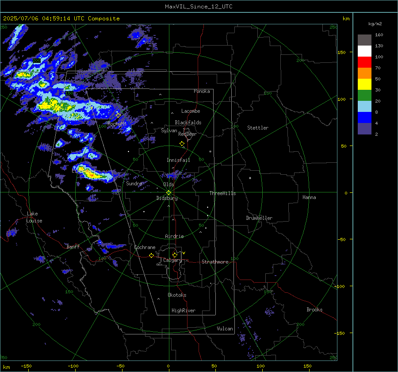Click the Airdrie city label

point(174,236)
